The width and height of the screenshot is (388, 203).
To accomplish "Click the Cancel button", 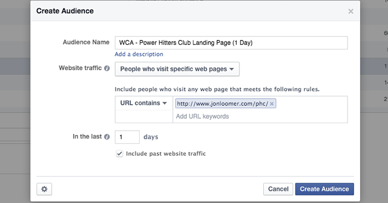I will (x=278, y=189).
